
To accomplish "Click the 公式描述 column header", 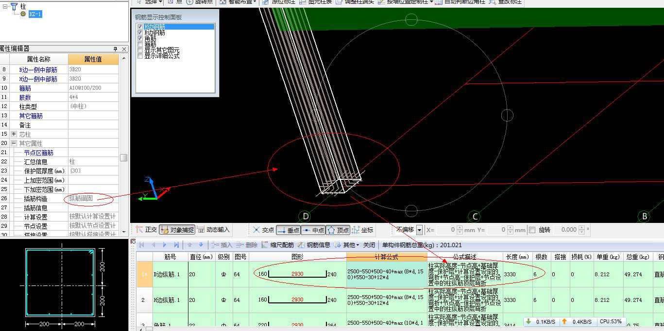I will [465, 257].
